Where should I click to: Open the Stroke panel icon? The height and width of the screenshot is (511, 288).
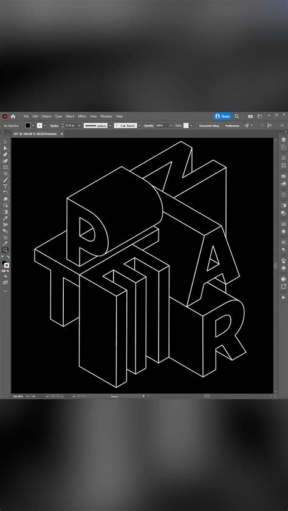tap(283, 224)
